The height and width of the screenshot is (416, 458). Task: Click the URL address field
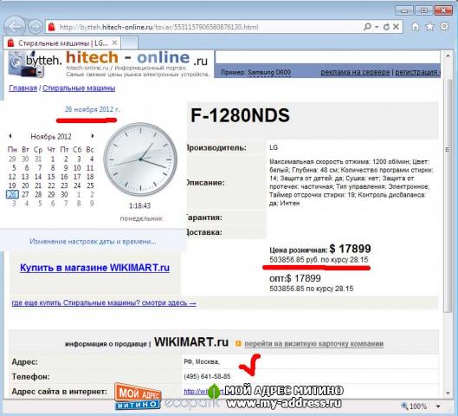(204, 27)
